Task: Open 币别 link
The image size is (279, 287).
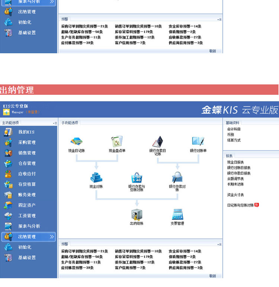Action: (231, 135)
